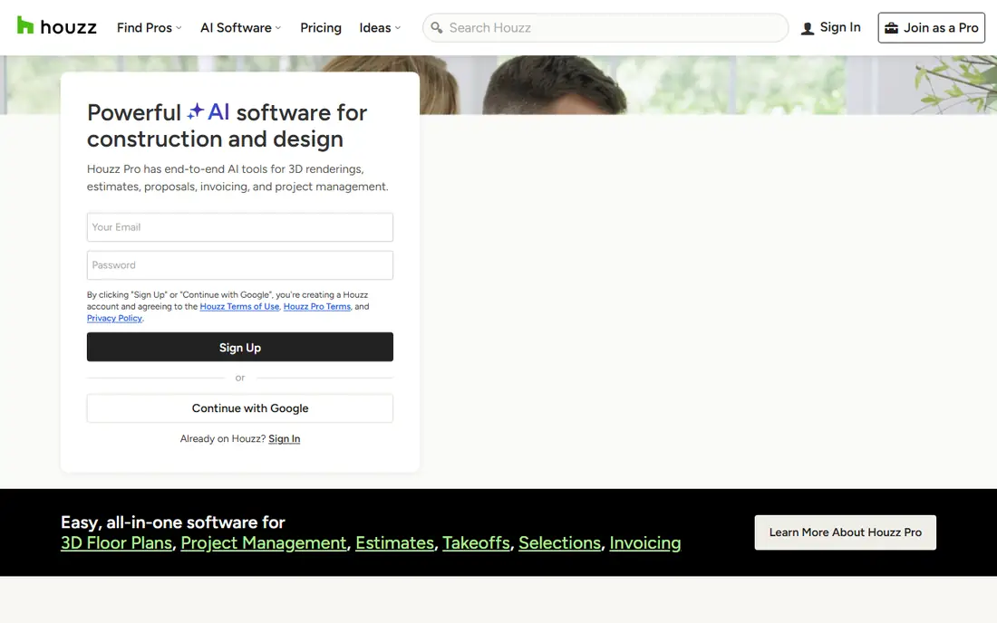
Task: Open the Invoicing link
Action: [645, 543]
